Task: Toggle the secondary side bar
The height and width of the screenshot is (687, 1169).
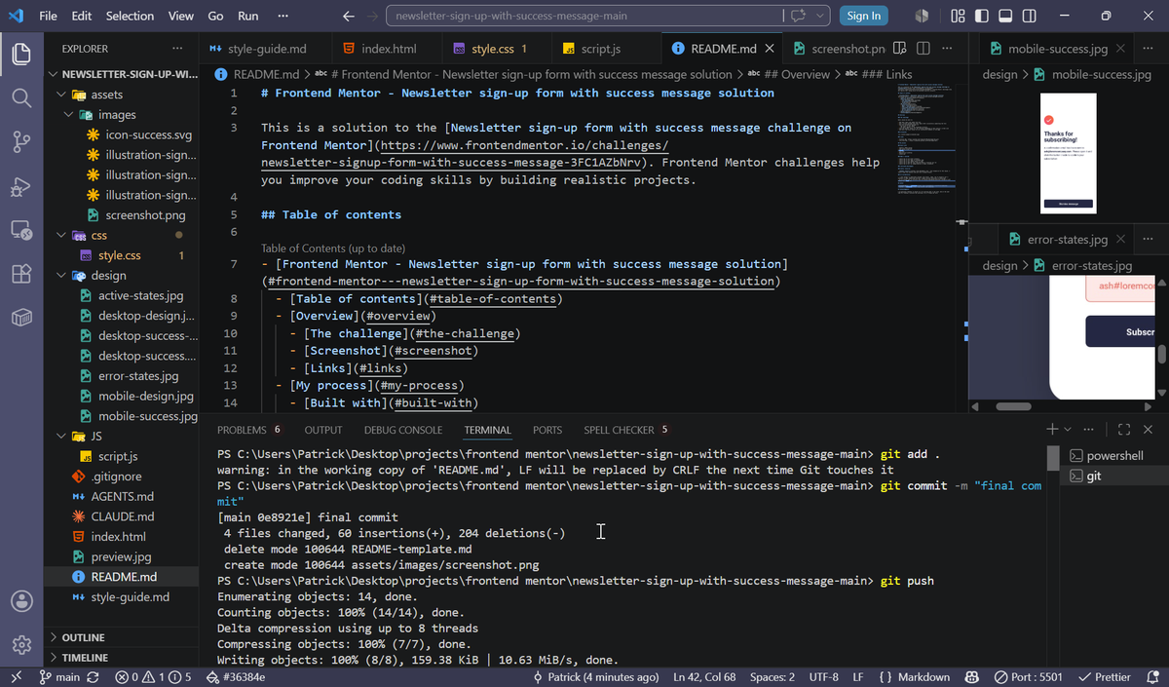Action: tap(1029, 16)
